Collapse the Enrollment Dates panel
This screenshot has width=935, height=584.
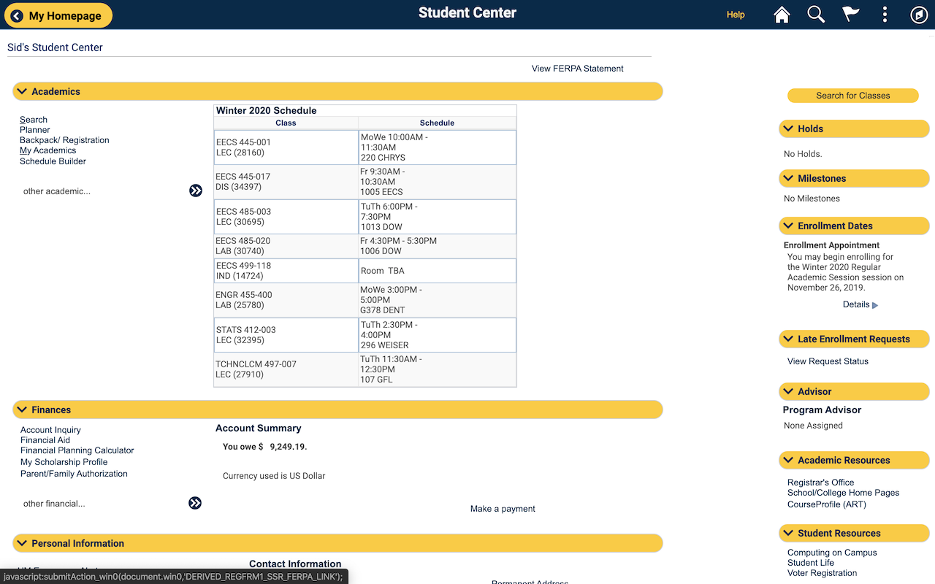tap(788, 226)
